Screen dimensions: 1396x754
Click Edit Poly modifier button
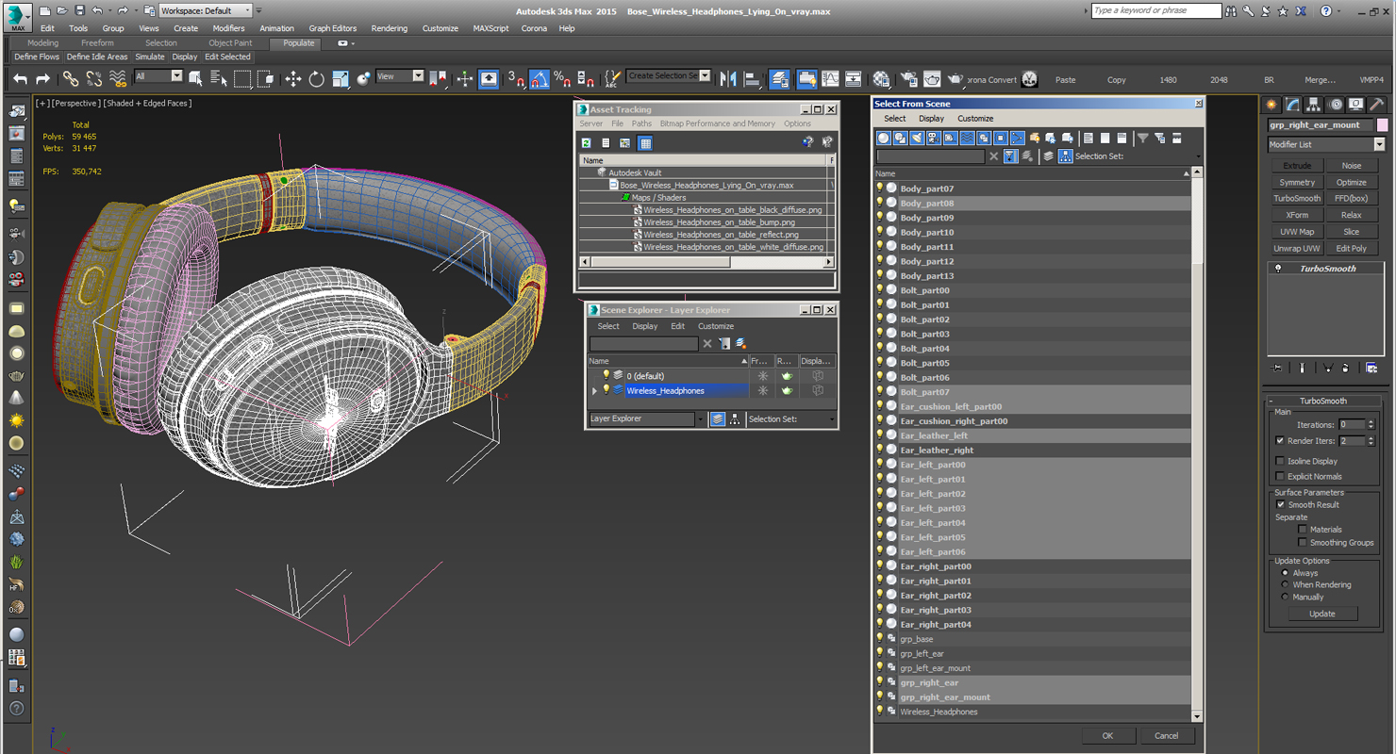[x=1351, y=249]
